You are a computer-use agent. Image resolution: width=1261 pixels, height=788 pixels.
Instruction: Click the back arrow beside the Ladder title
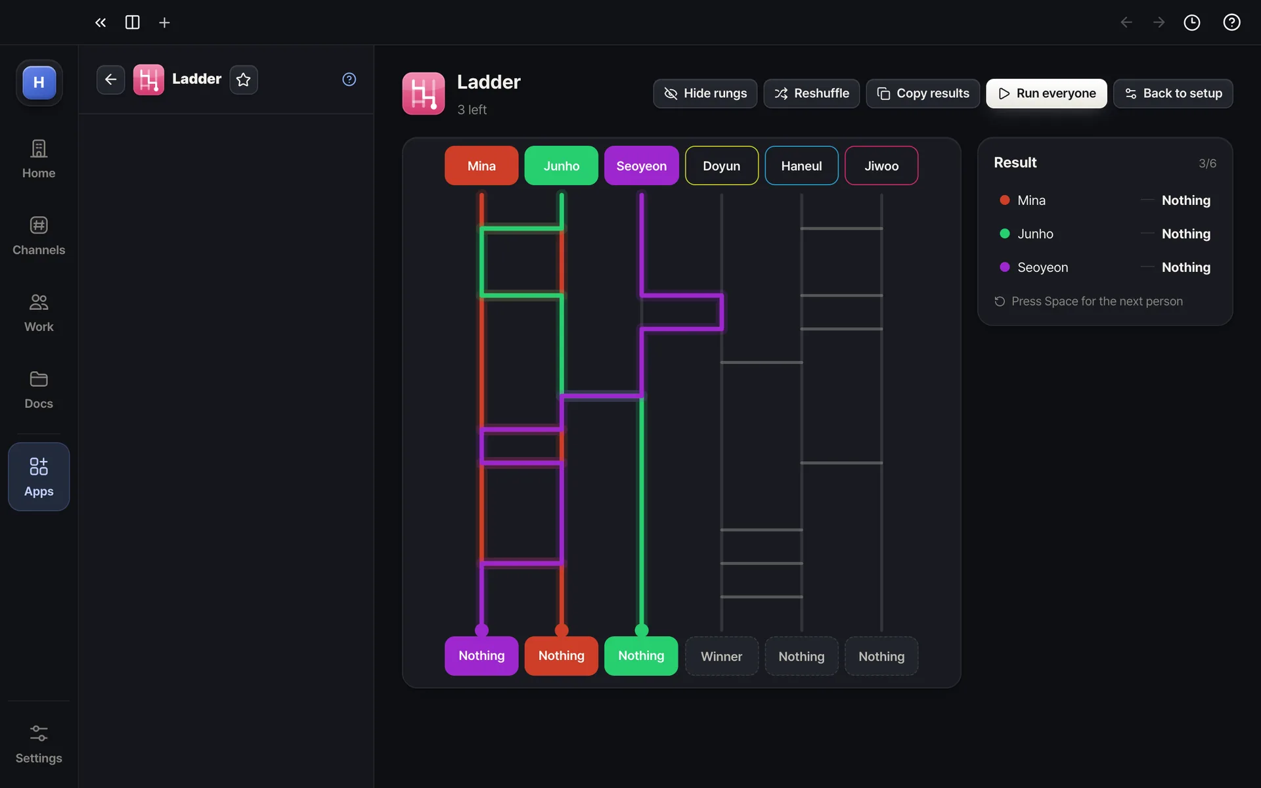click(110, 79)
